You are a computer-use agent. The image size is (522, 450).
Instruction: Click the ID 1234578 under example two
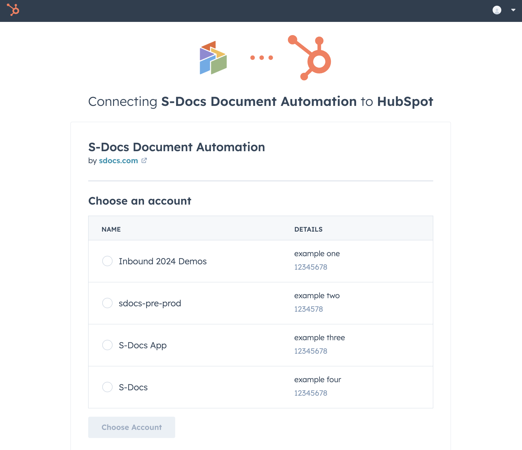pyautogui.click(x=309, y=309)
